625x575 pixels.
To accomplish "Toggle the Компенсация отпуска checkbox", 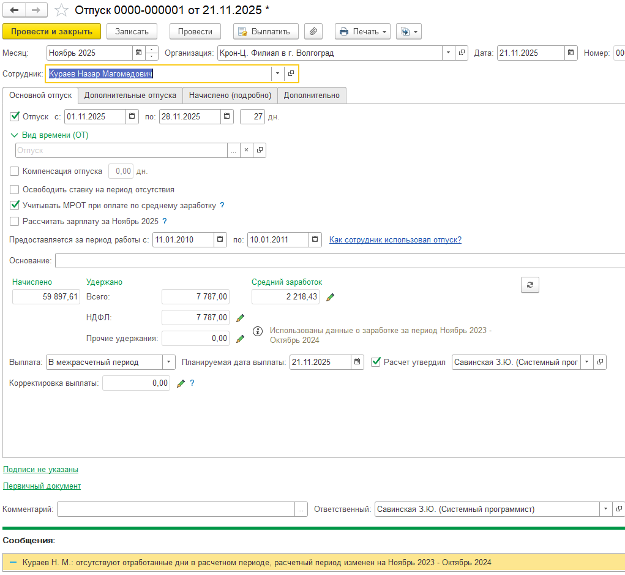I will click(15, 171).
